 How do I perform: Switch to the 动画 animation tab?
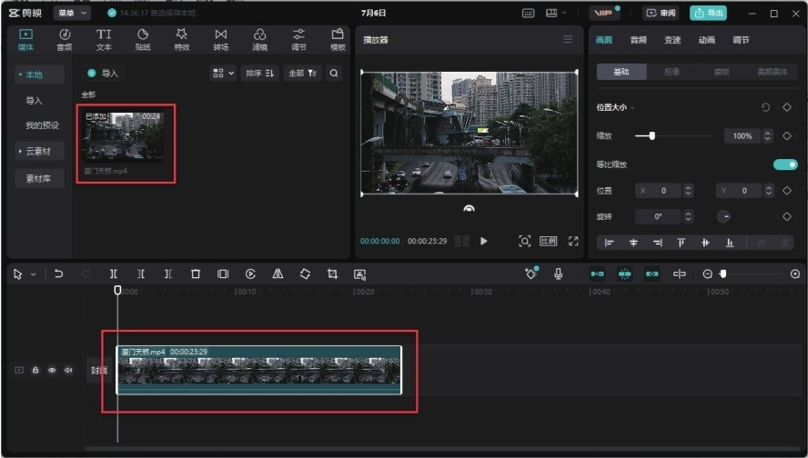706,40
